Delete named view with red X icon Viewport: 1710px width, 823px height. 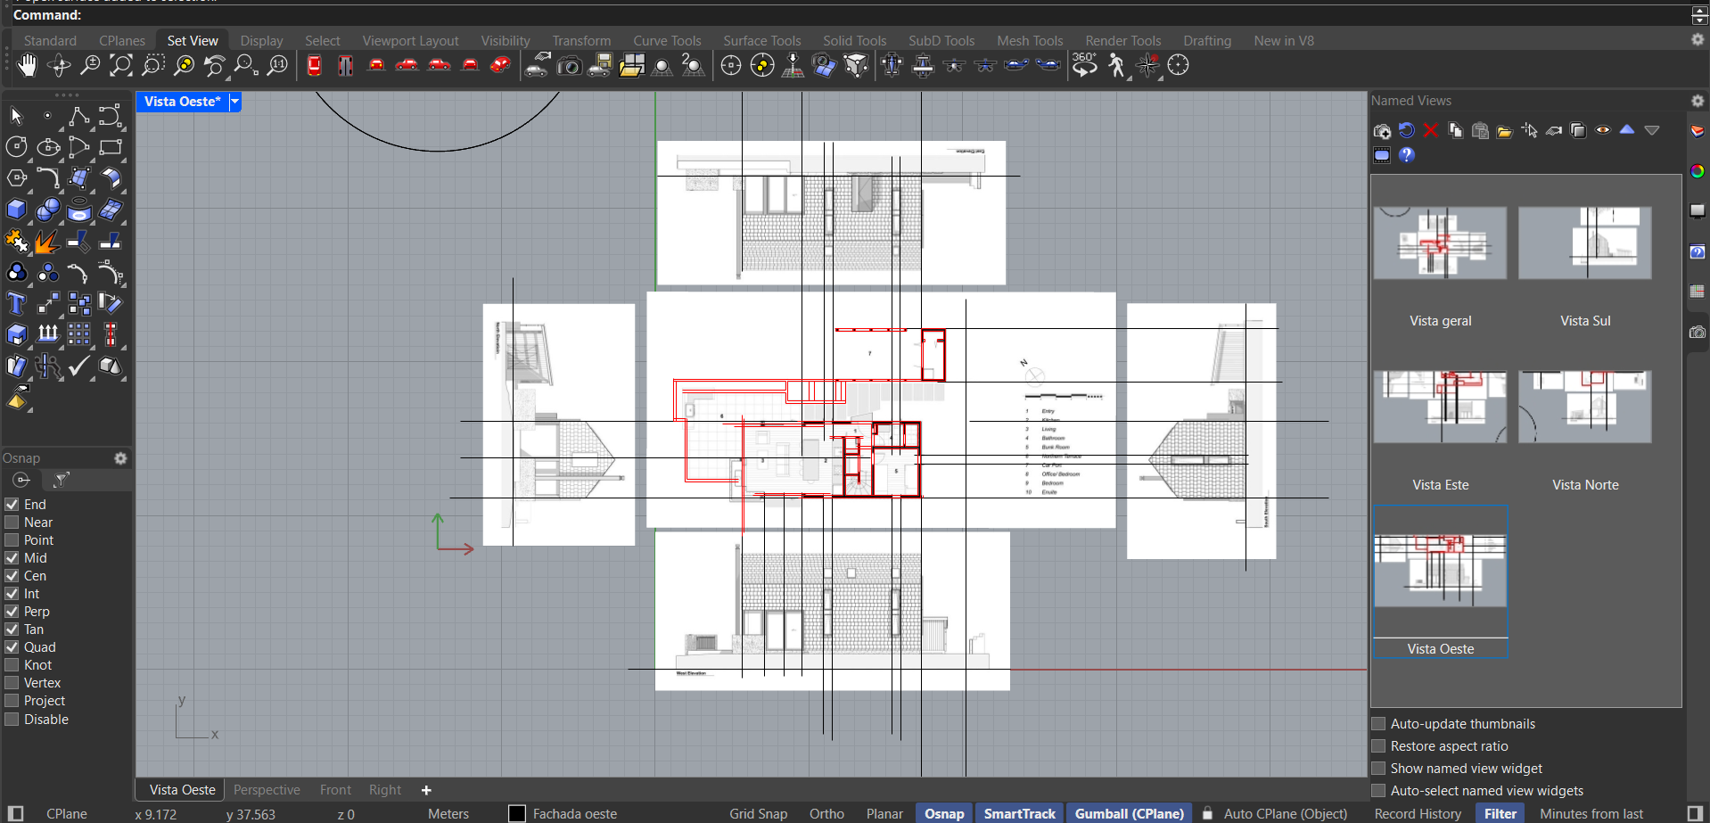[1431, 131]
